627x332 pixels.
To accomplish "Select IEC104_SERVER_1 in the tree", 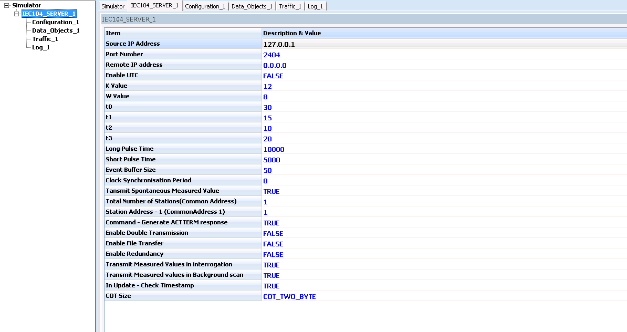I will [49, 14].
